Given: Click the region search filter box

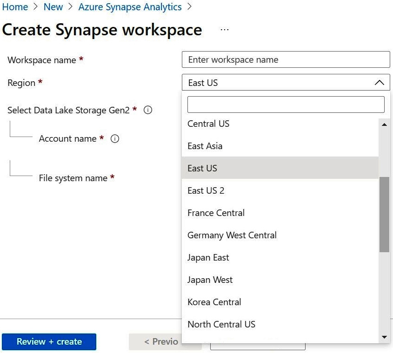Looking at the screenshot, I should coord(286,105).
